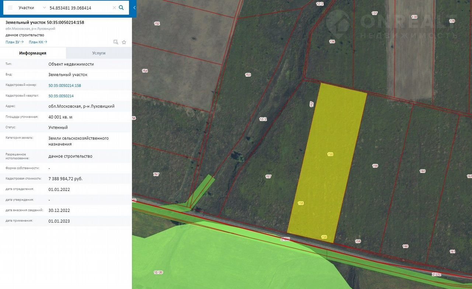Switch to the Услуги tab
This screenshot has height=289, width=472.
point(99,53)
